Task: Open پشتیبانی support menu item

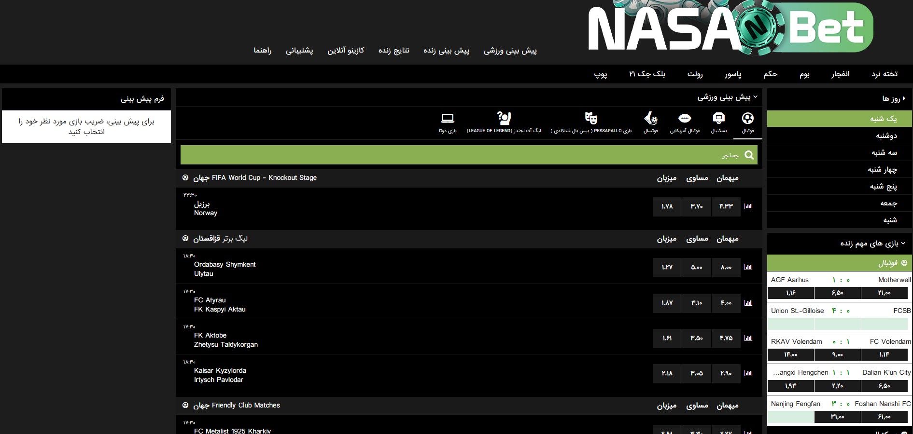Action: 299,51
